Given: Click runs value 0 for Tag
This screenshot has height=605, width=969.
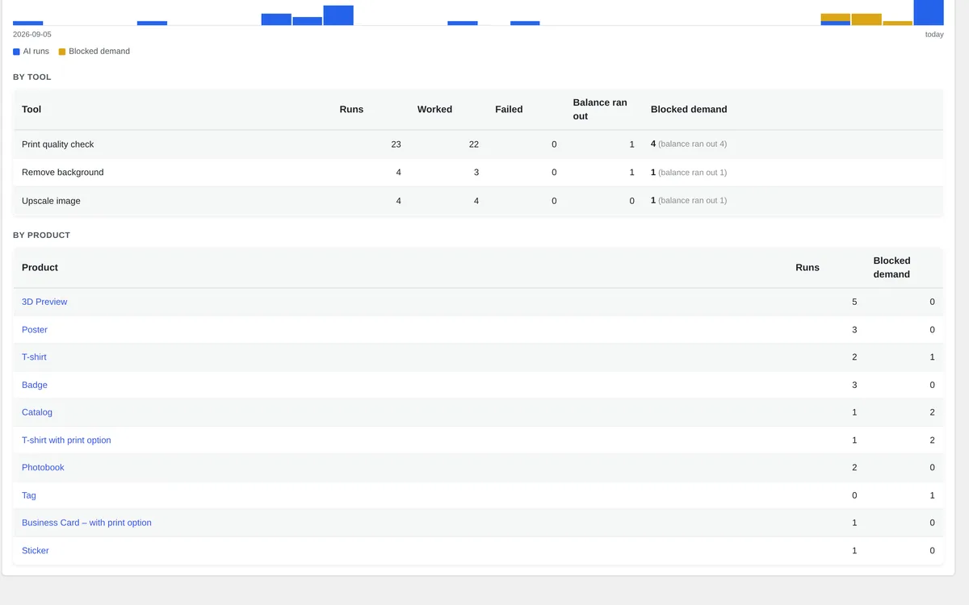Looking at the screenshot, I should (x=854, y=495).
